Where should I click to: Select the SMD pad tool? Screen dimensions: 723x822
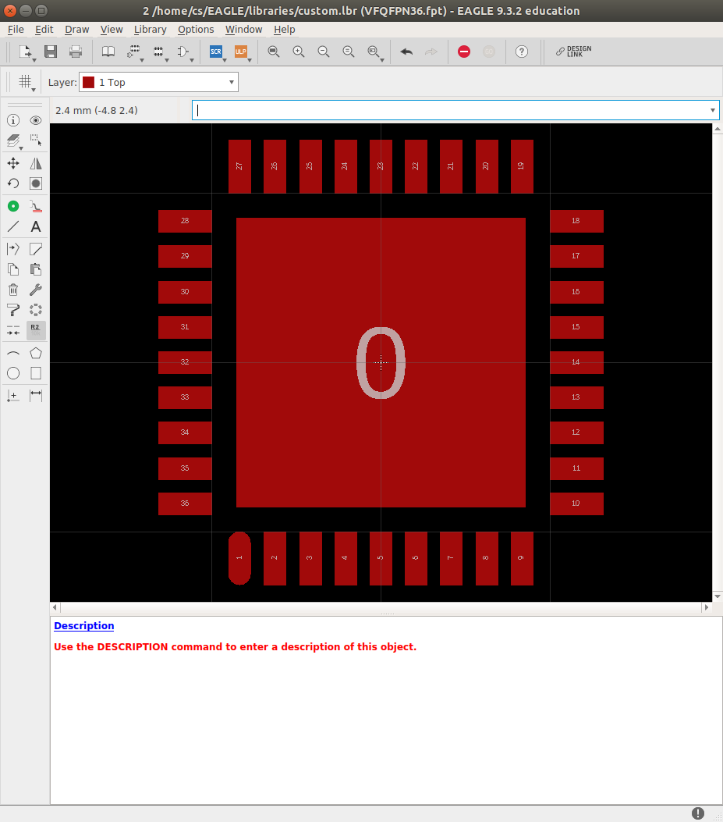(36, 207)
